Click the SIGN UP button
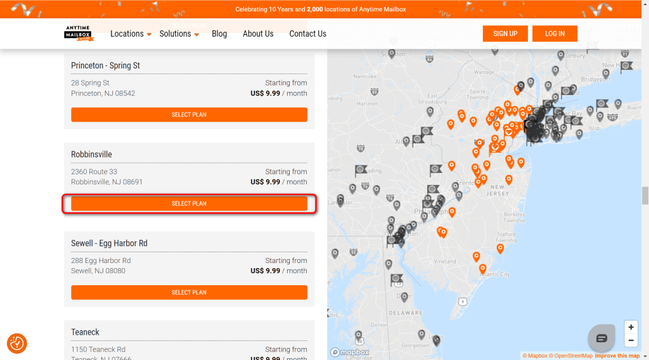Image resolution: width=649 pixels, height=360 pixels. click(x=505, y=34)
